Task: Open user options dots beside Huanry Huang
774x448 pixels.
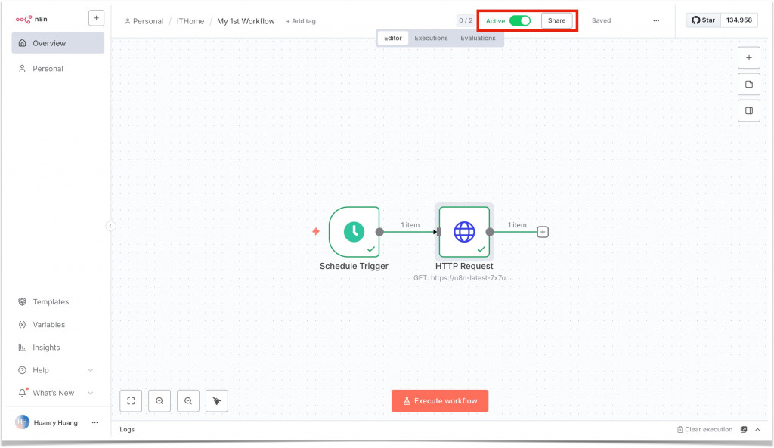Action: point(94,422)
